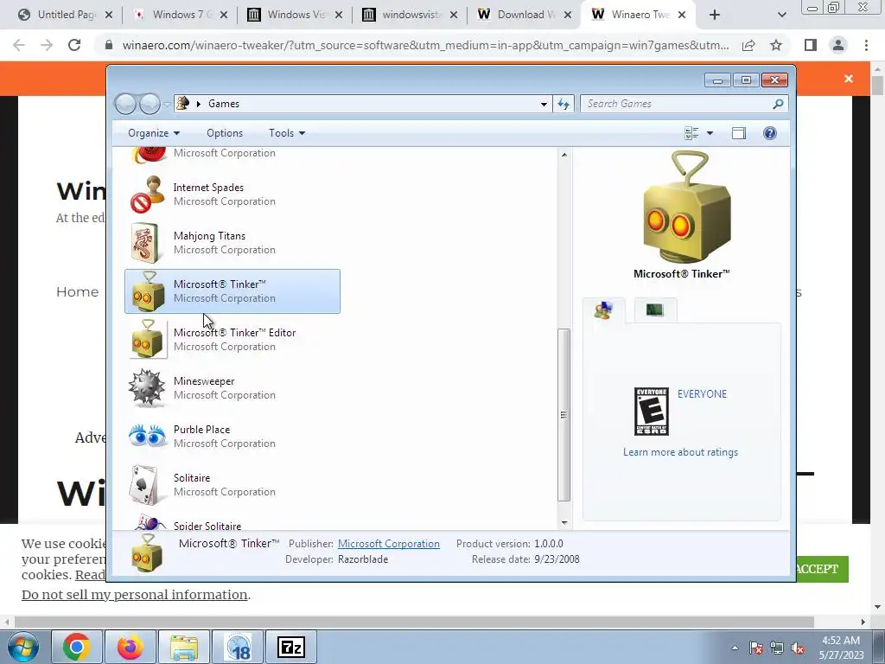The height and width of the screenshot is (664, 885).
Task: Open recent pages dropdown near nav buttons
Action: (167, 105)
